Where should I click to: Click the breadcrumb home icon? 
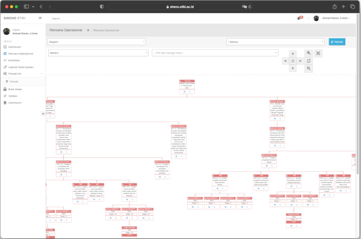88,31
